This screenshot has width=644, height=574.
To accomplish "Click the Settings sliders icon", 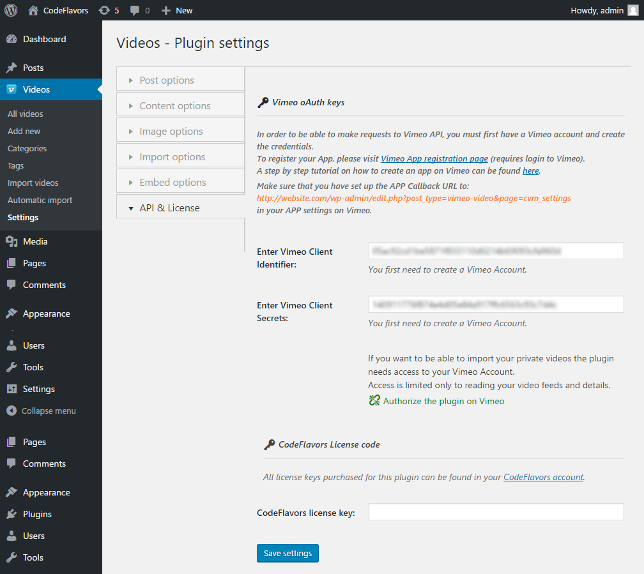I will tap(11, 389).
